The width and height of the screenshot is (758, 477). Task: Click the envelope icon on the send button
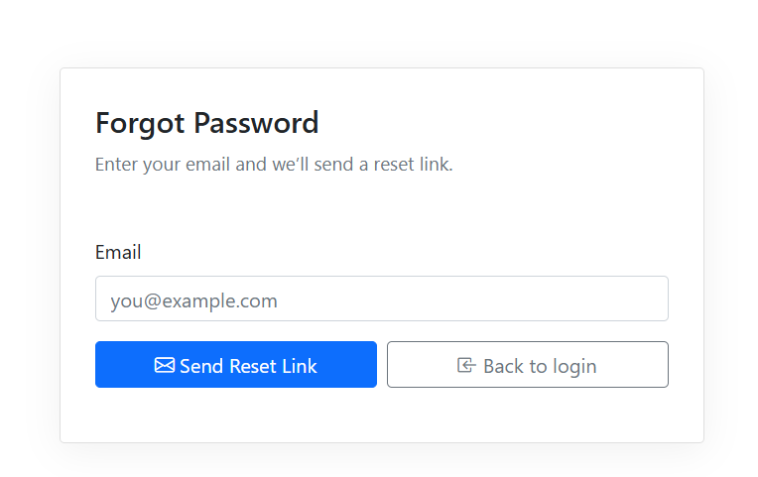point(165,365)
